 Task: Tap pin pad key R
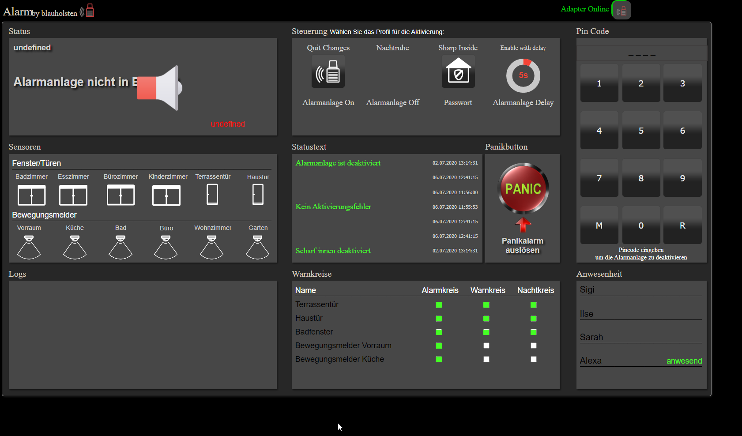682,225
